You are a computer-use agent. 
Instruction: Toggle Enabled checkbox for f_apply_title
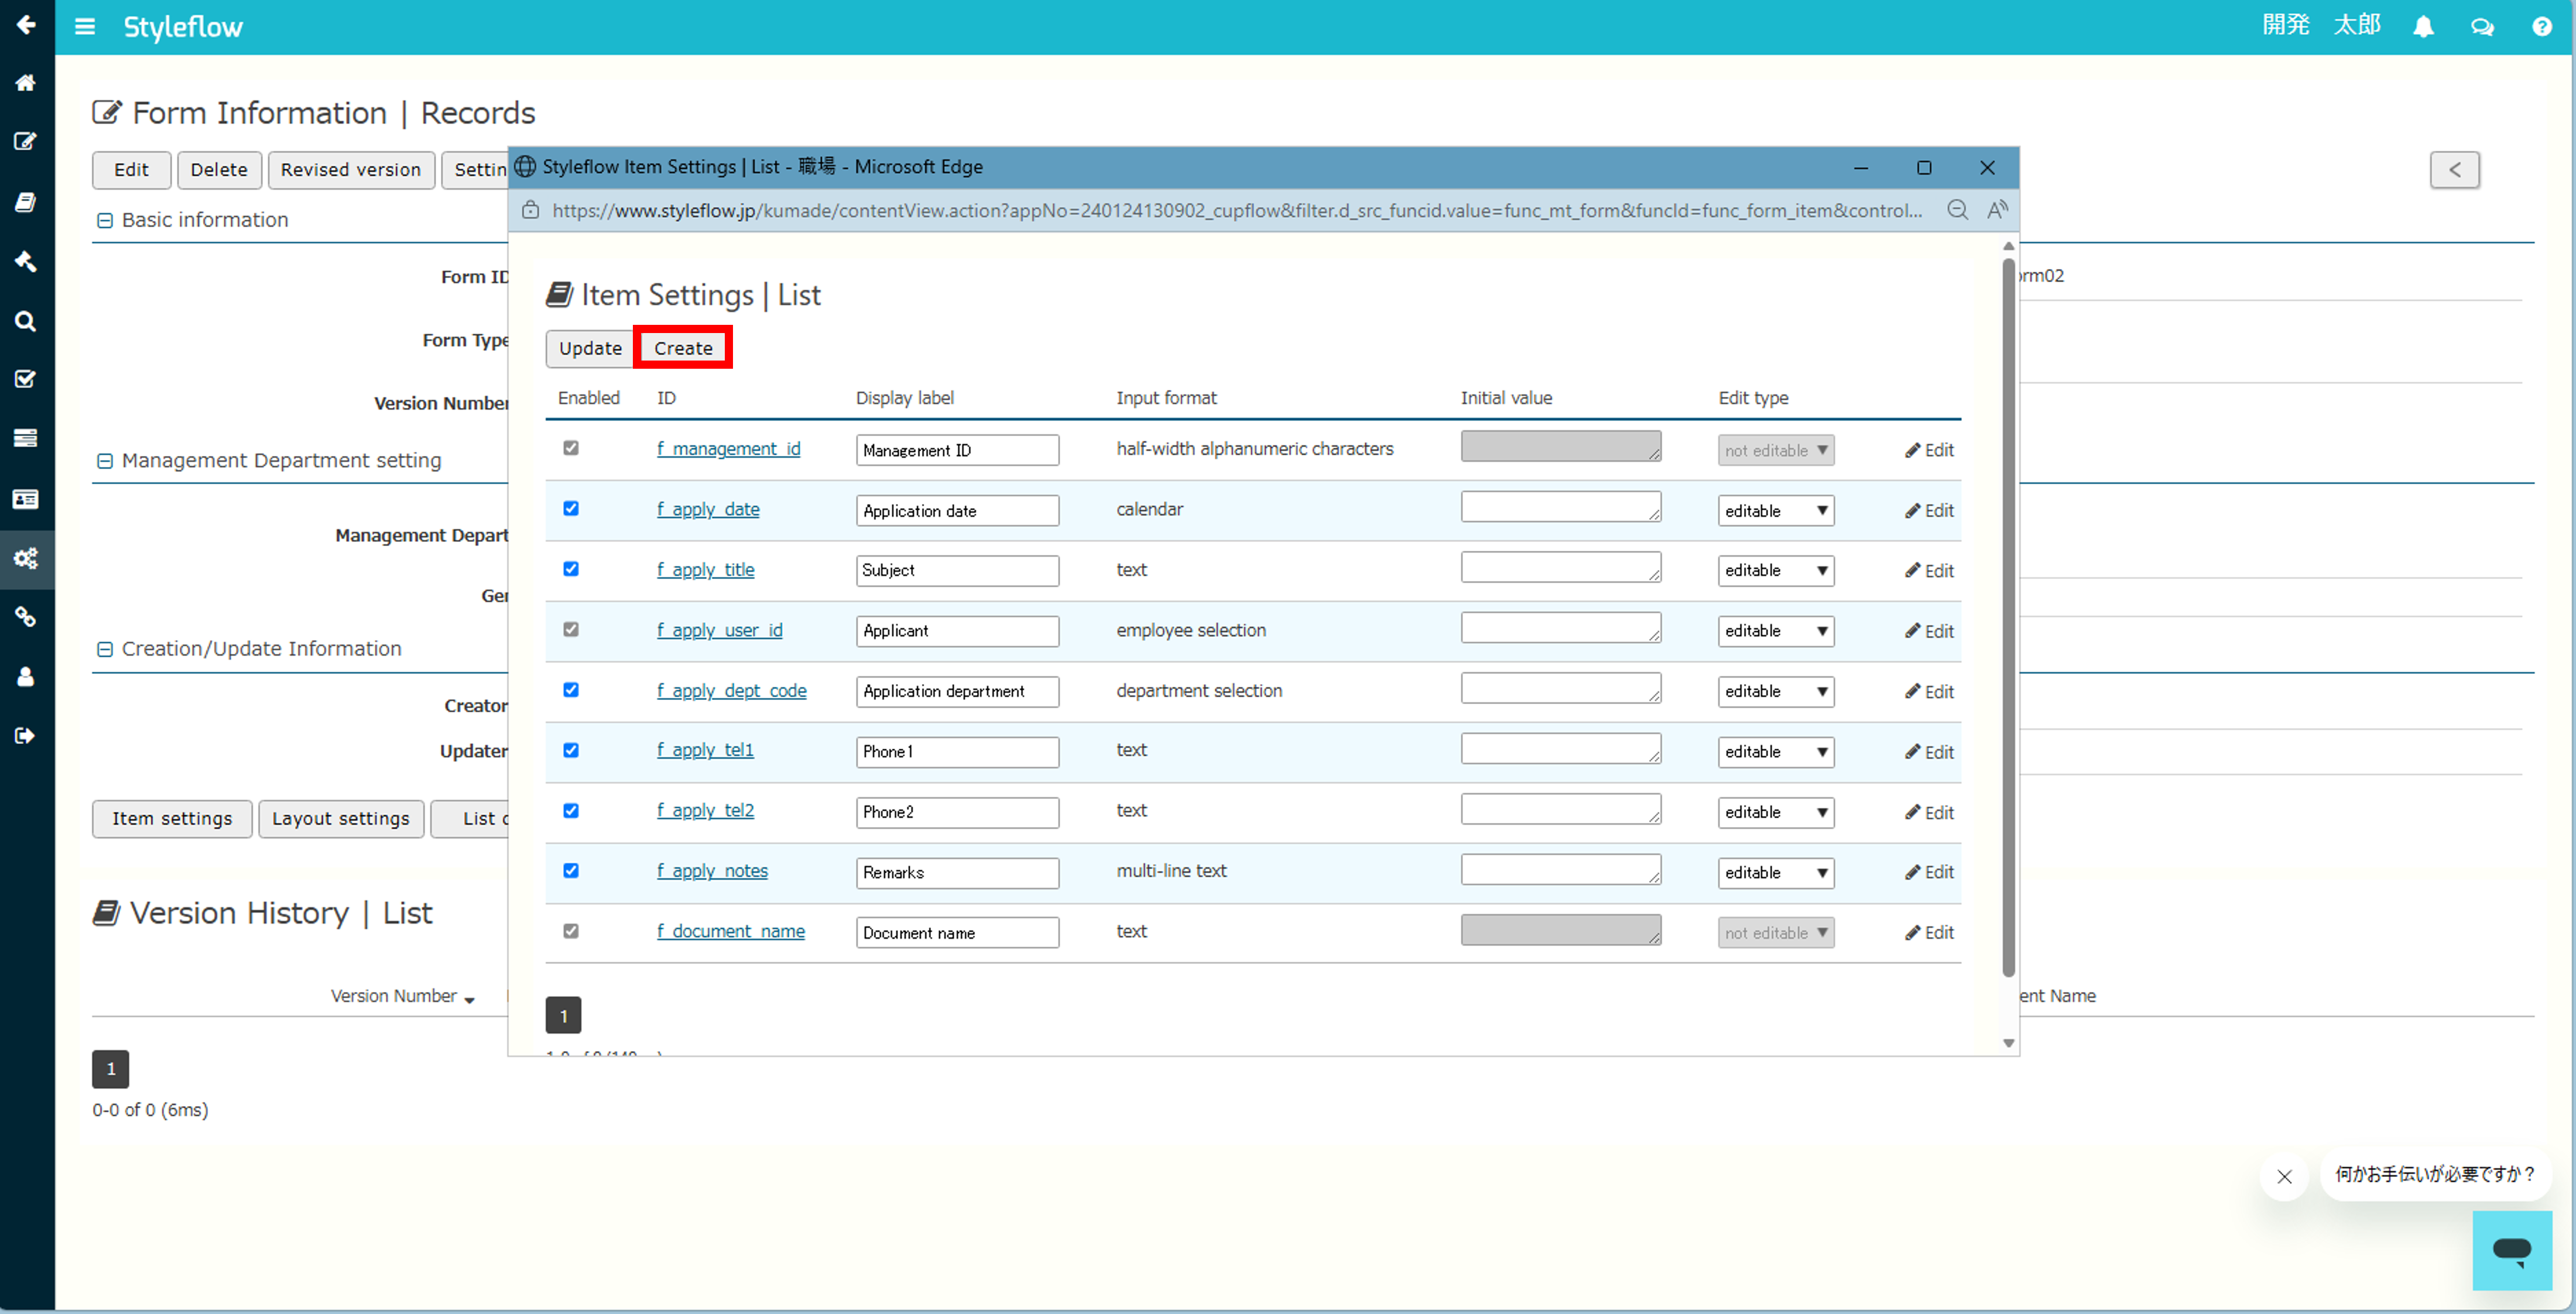tap(571, 569)
